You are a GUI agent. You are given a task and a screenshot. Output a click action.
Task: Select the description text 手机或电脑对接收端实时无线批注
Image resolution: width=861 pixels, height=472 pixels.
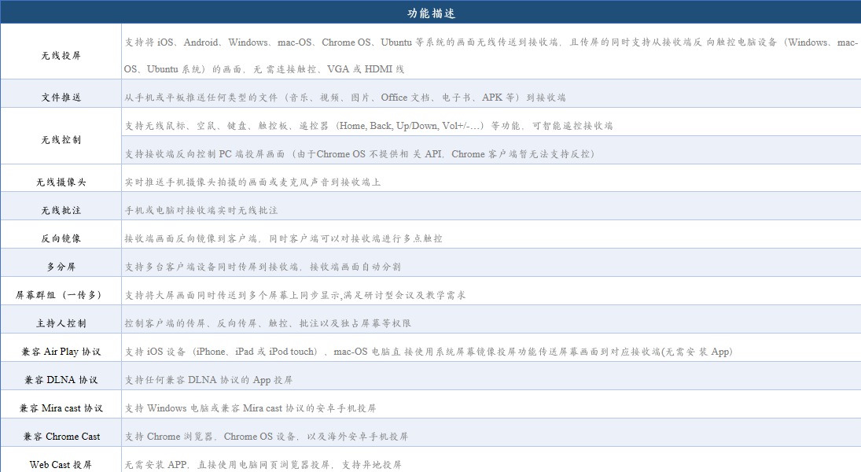201,211
